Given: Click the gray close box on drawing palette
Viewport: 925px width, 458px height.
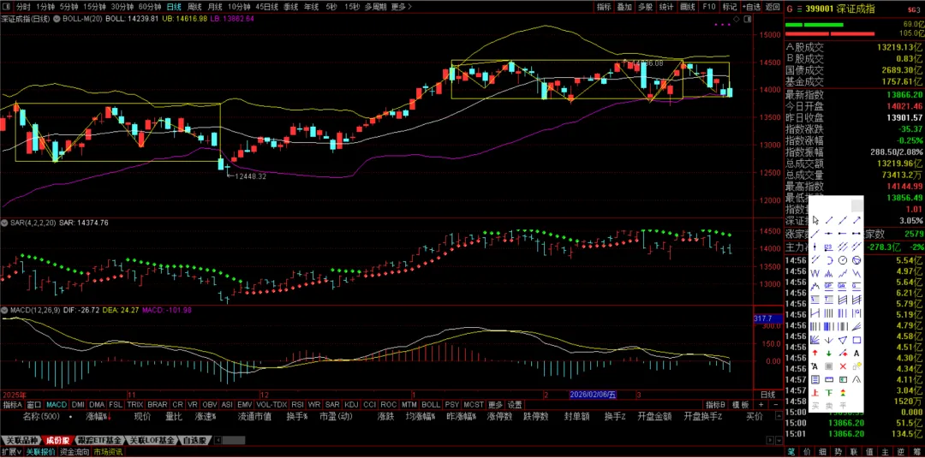Looking at the screenshot, I should pyautogui.click(x=857, y=205).
